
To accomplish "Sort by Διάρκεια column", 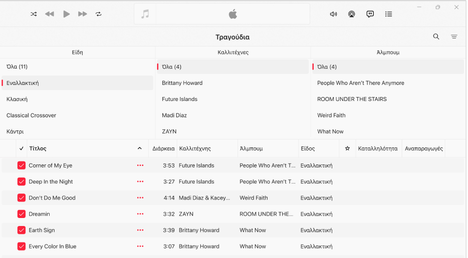I will click(163, 148).
